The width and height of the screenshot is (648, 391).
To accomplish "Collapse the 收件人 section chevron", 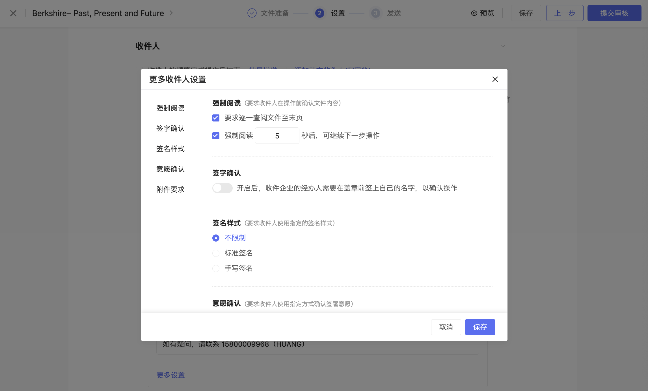I will tap(502, 46).
